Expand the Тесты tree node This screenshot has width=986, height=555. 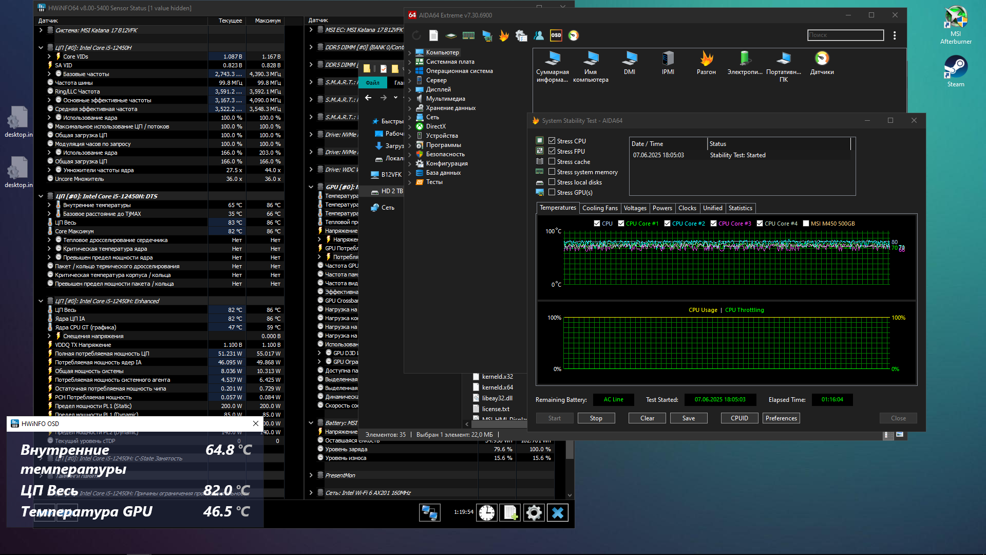(410, 182)
